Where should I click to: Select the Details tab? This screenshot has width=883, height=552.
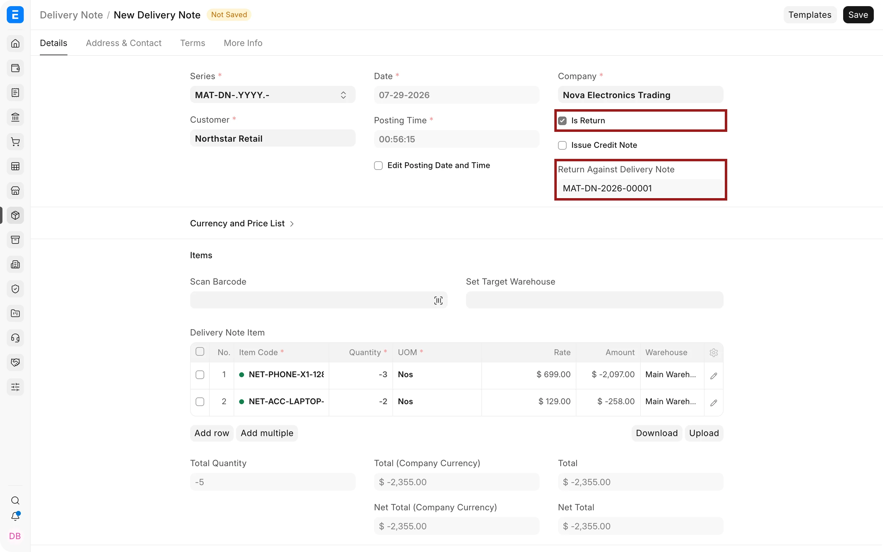[54, 43]
